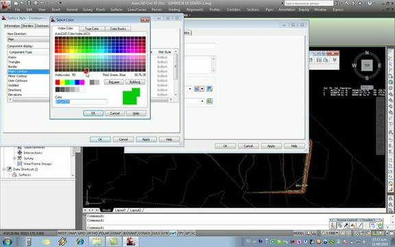Expand the Data Shortcuts node in Toolspace
The image size is (395, 247).
[4, 169]
